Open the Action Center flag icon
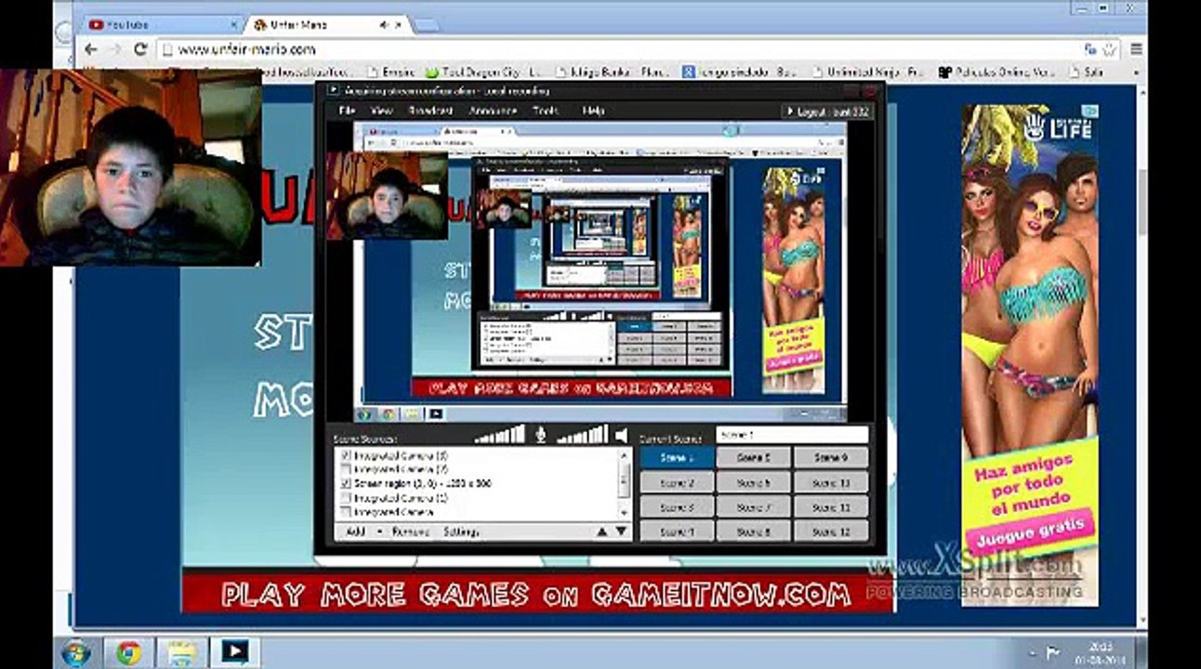The width and height of the screenshot is (1201, 669). 1053,653
